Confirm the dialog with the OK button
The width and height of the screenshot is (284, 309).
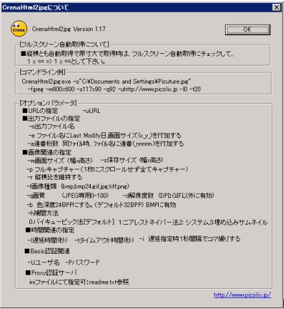tap(248, 29)
